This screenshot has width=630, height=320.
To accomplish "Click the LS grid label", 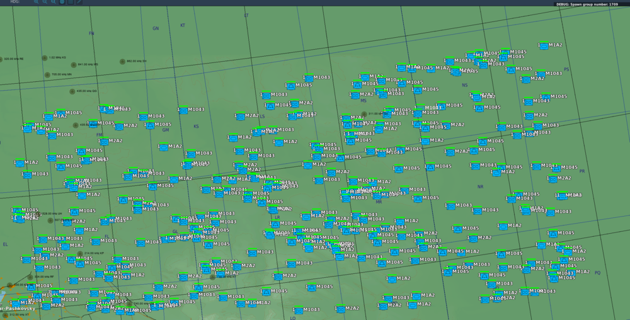I will [262, 117].
